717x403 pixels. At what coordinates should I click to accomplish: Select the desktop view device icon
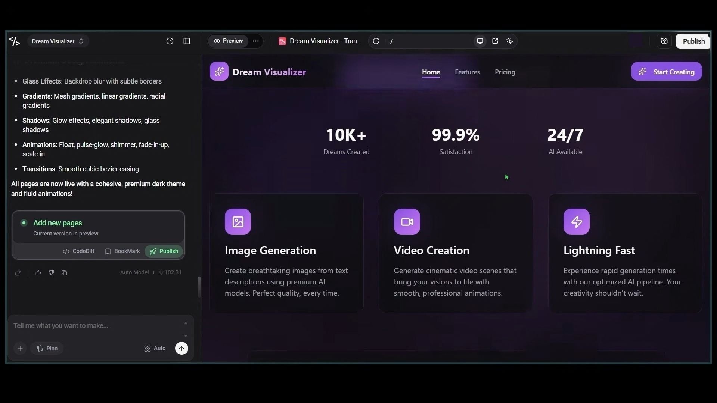point(480,41)
